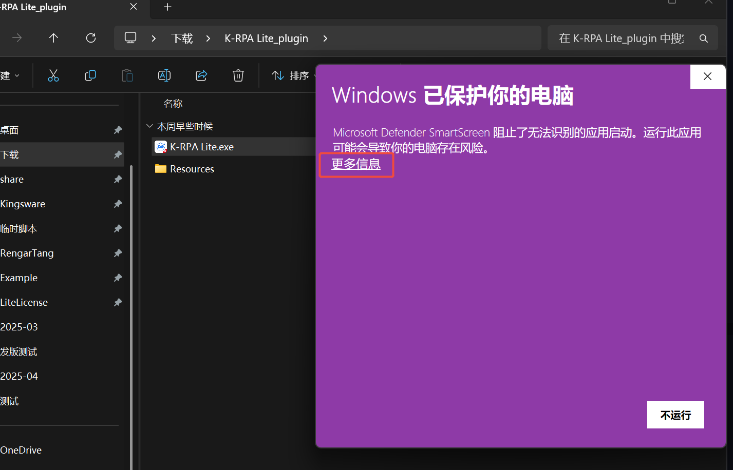Click pin icon next to 临时脚本
Screen dimensions: 733x470
point(118,228)
